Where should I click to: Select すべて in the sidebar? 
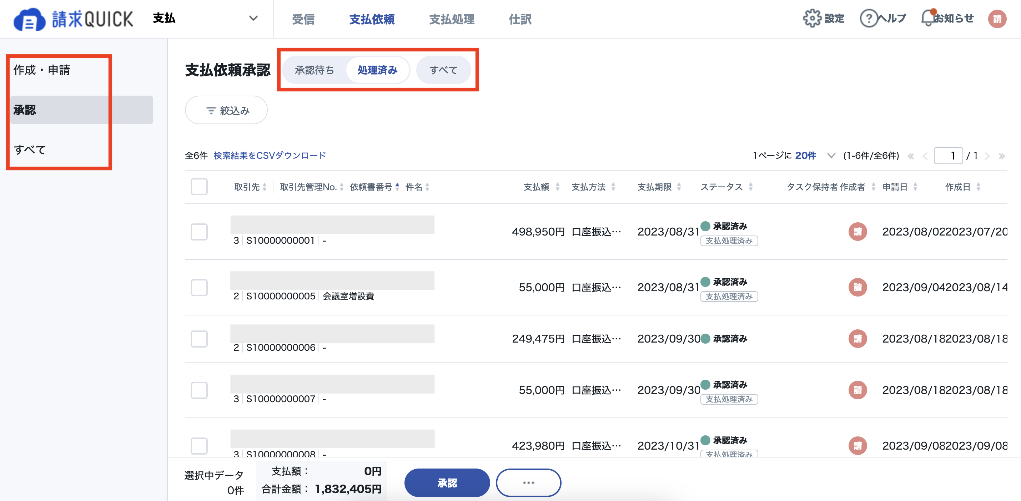pos(30,150)
